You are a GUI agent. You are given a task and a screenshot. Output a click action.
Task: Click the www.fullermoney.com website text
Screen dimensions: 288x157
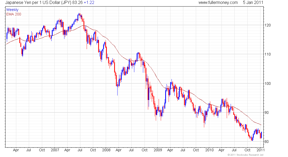tap(218, 3)
